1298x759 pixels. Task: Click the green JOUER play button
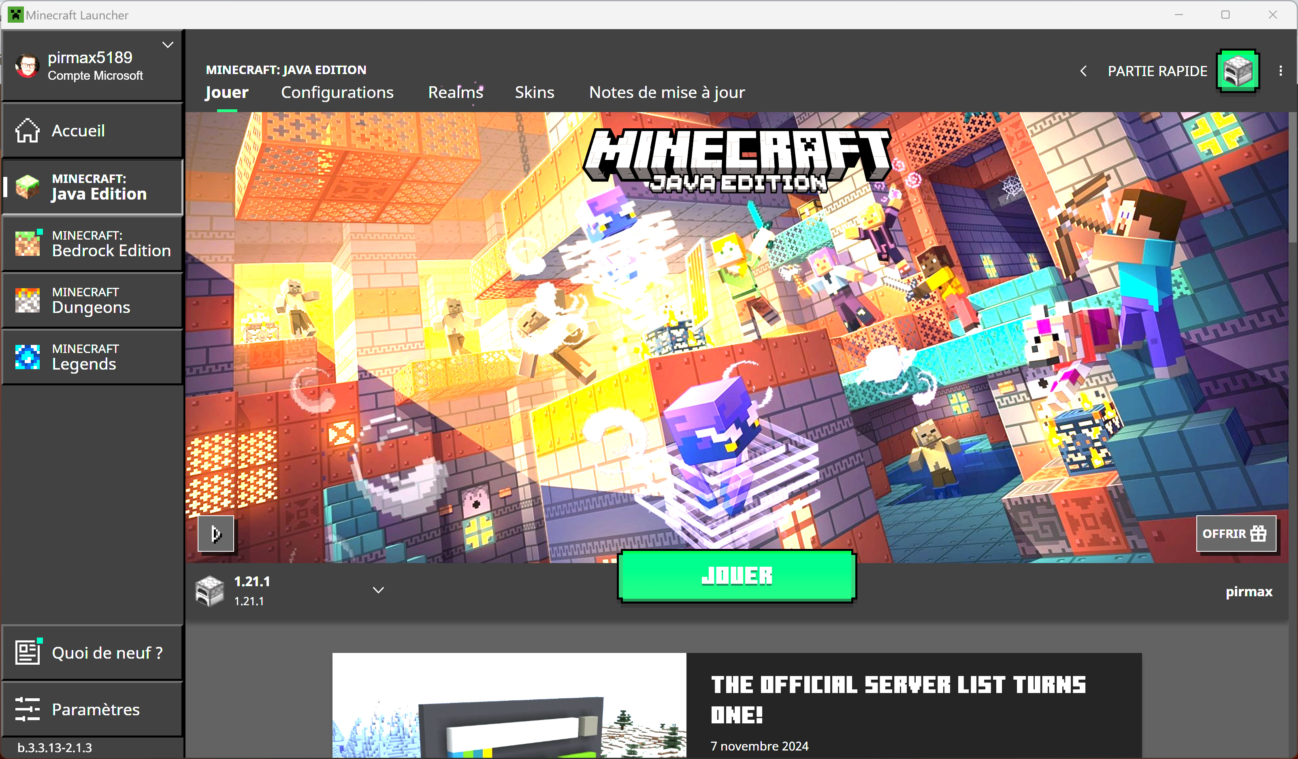[x=737, y=576]
